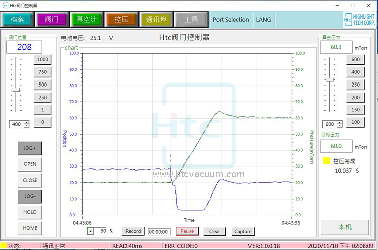
Task: Click the CLOSE valve button
Action: (30, 180)
